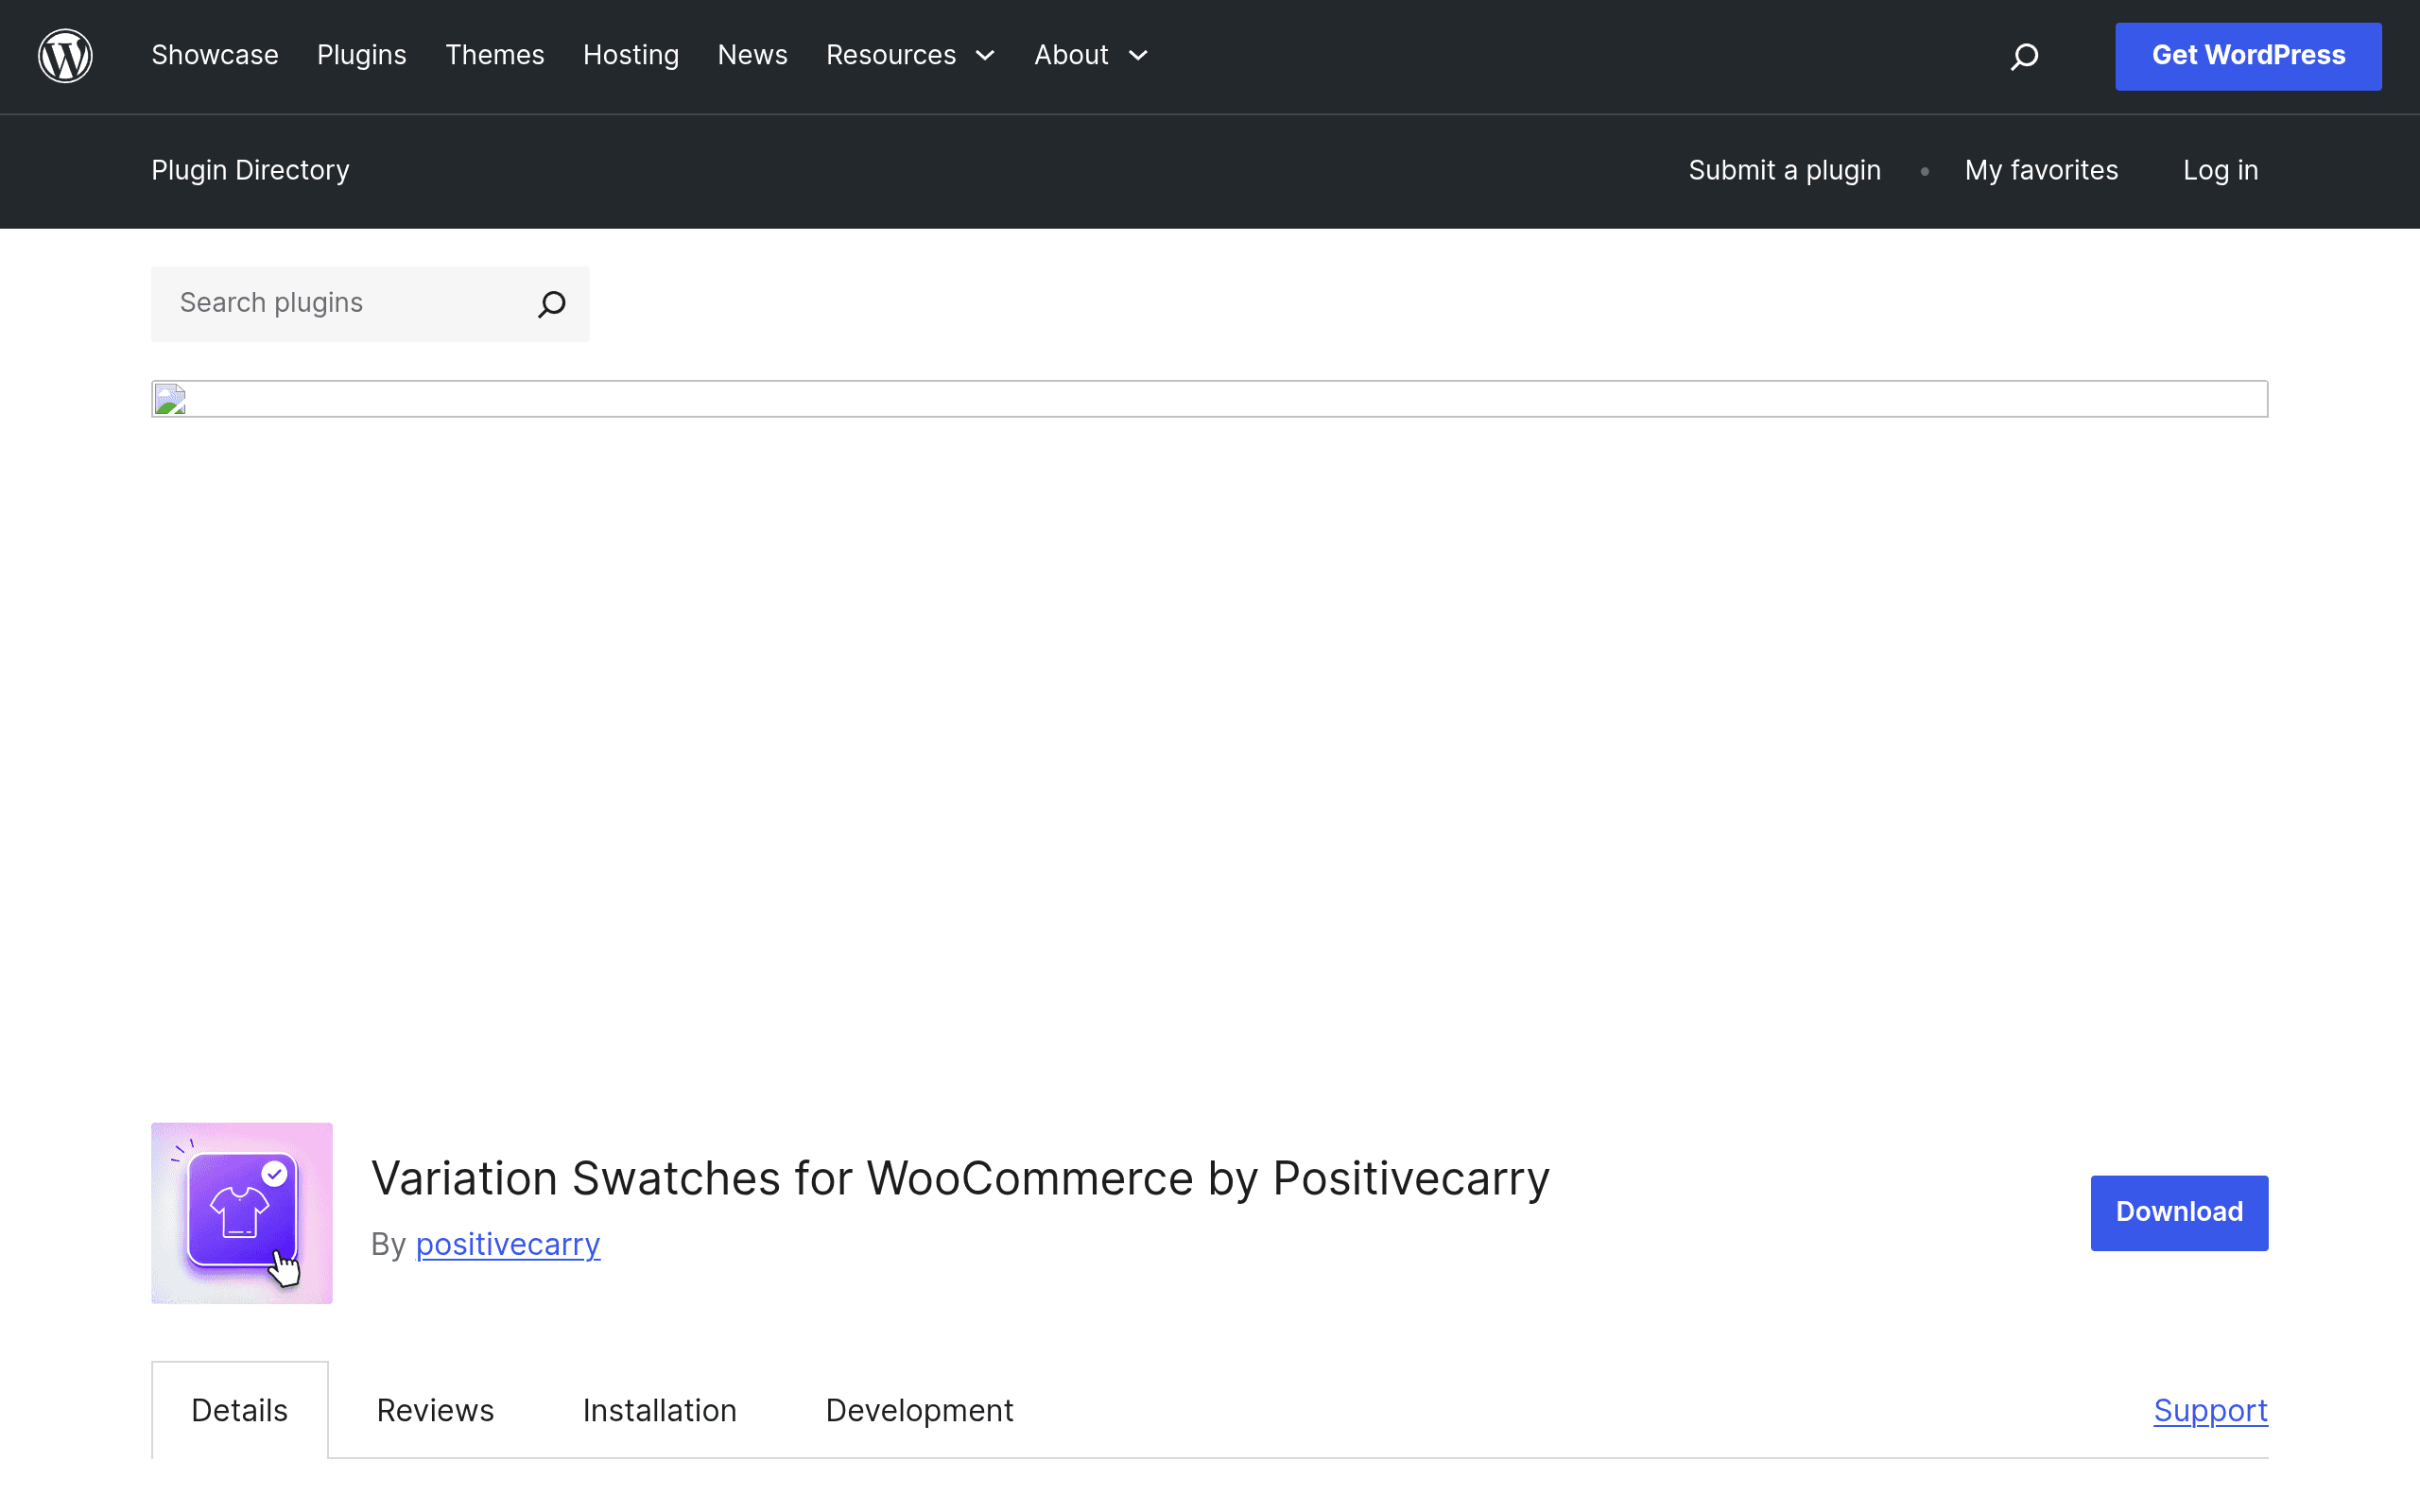Open the Support link
This screenshot has height=1512, width=2420.
pos(2211,1410)
